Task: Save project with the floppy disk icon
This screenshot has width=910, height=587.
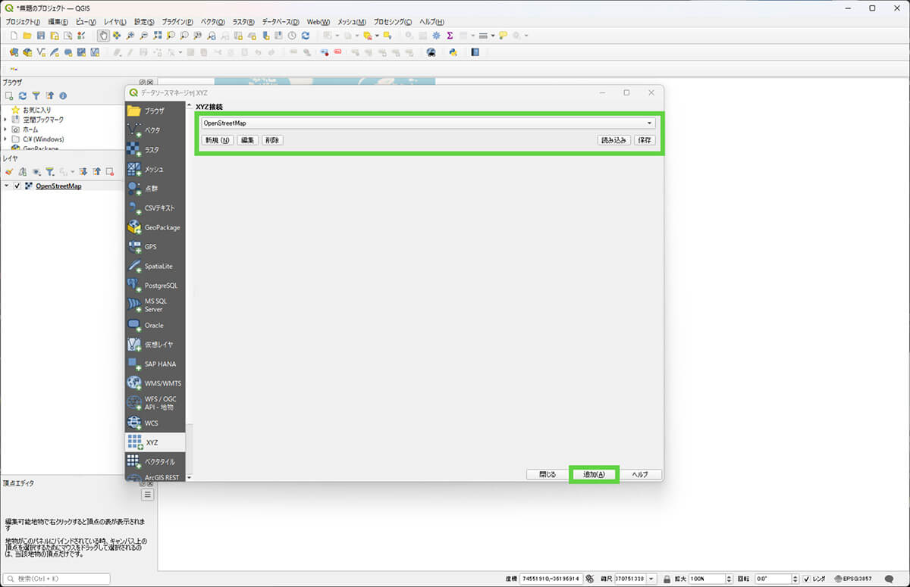Action: 41,36
